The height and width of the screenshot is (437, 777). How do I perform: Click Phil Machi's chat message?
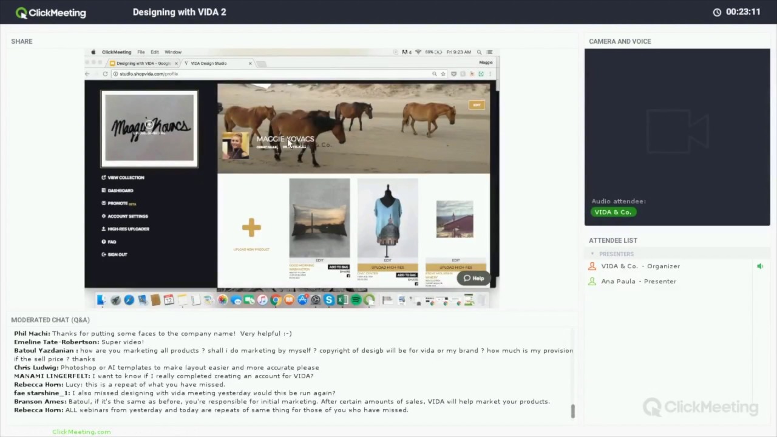click(153, 334)
